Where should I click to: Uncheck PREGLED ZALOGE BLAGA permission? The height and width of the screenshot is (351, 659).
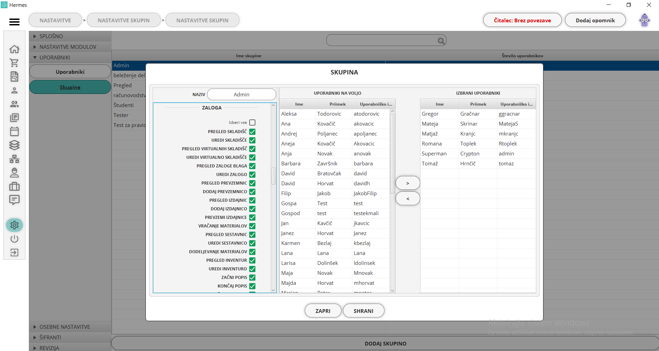tap(252, 166)
